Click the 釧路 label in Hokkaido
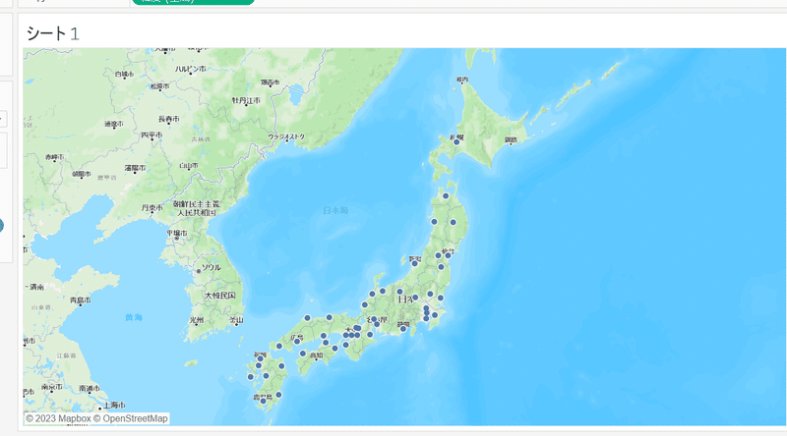Viewport: 787px width, 436px height. pyautogui.click(x=511, y=139)
